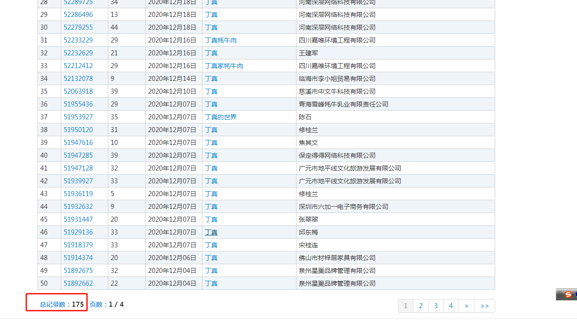Open application number 52286496
The height and width of the screenshot is (320, 577).
click(78, 15)
